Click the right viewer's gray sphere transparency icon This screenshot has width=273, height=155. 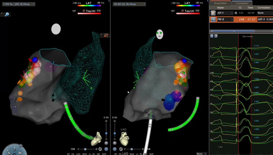121,149
